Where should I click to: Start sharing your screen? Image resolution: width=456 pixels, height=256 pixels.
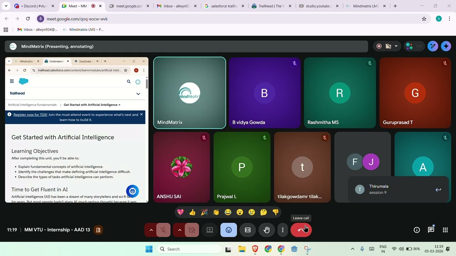click(x=210, y=230)
